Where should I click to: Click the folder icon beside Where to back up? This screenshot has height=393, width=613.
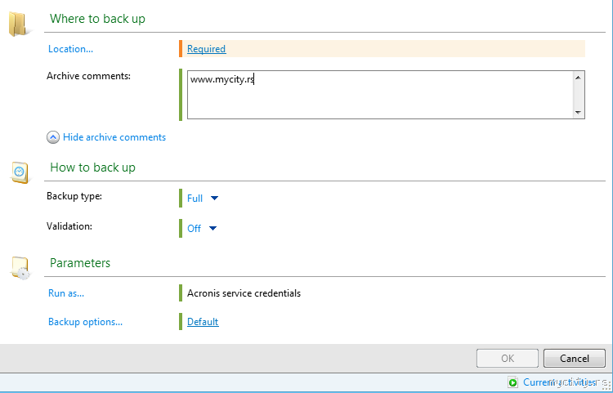coord(18,22)
